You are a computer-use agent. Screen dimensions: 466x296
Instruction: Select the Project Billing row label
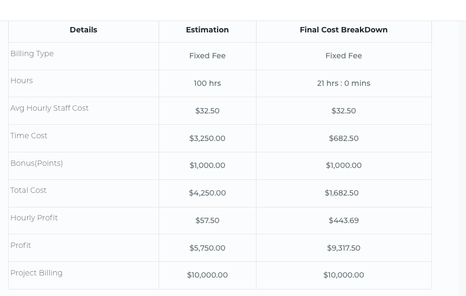click(x=36, y=273)
